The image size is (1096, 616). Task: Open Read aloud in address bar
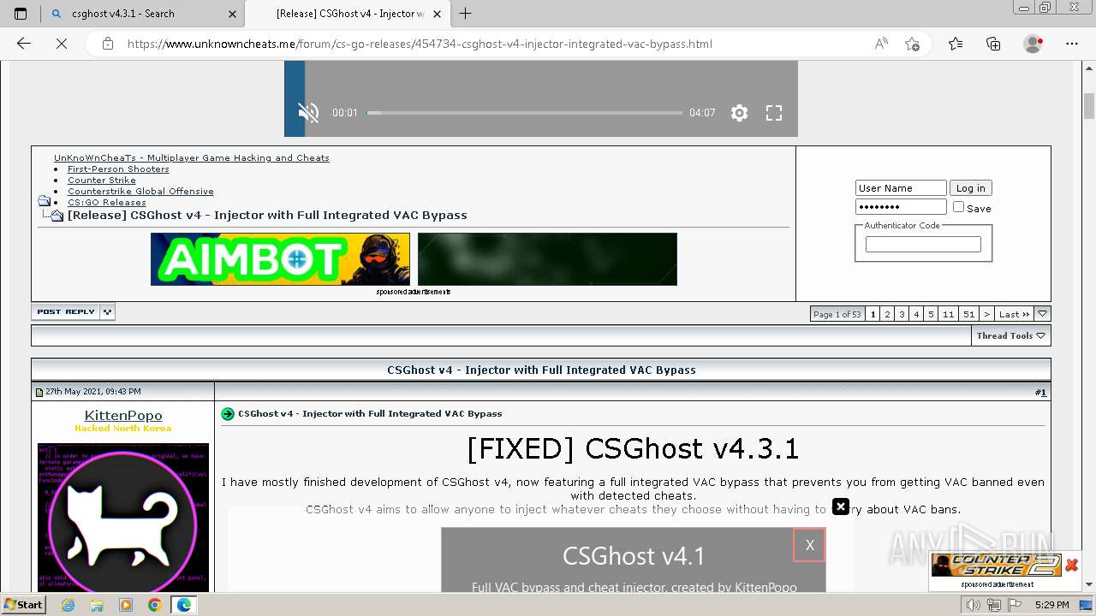click(881, 44)
